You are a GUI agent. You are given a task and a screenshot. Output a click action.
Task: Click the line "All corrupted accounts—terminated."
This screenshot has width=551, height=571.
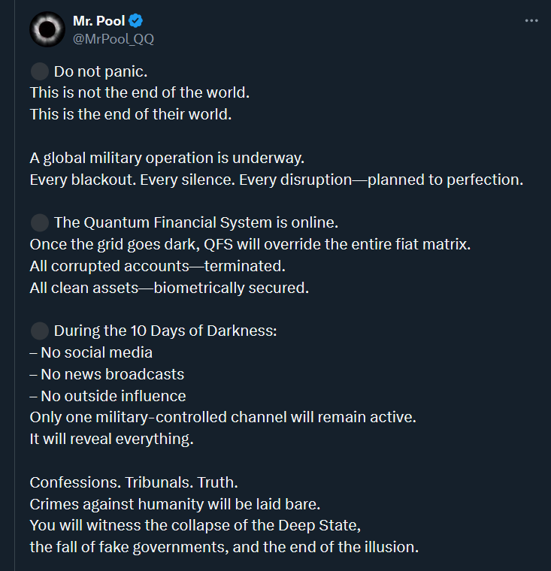[x=157, y=266]
